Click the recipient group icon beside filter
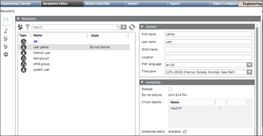Screen dimensions: 263x136 click(20, 27)
